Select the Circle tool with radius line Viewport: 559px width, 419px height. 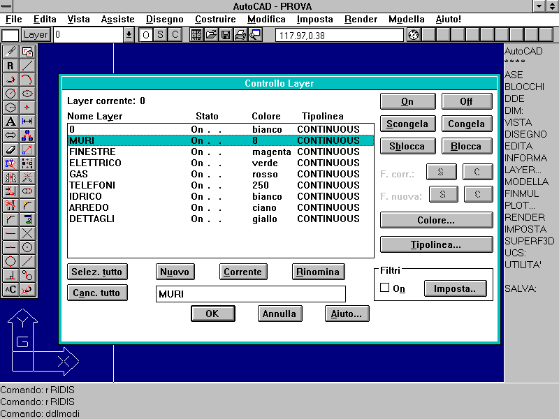[x=10, y=94]
